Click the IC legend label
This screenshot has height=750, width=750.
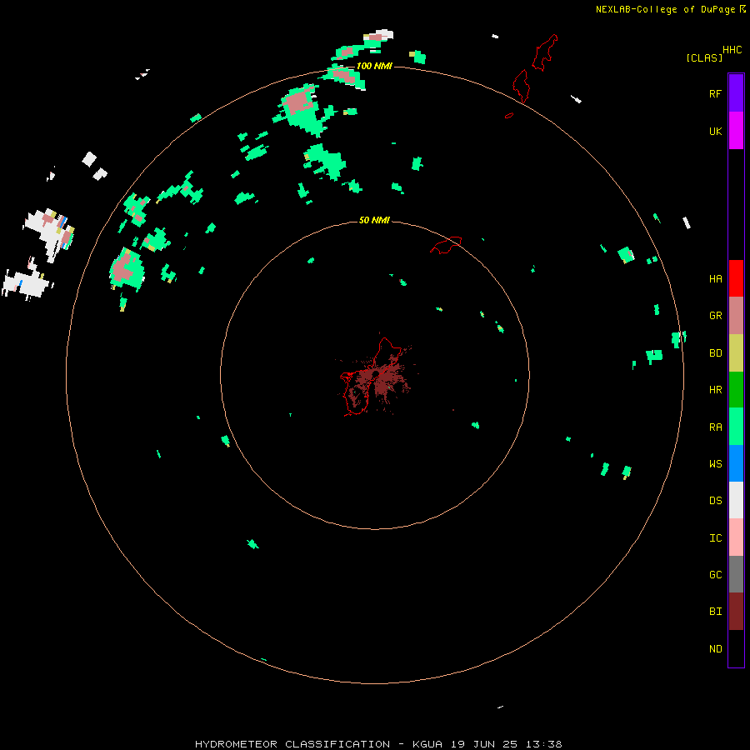(x=715, y=538)
